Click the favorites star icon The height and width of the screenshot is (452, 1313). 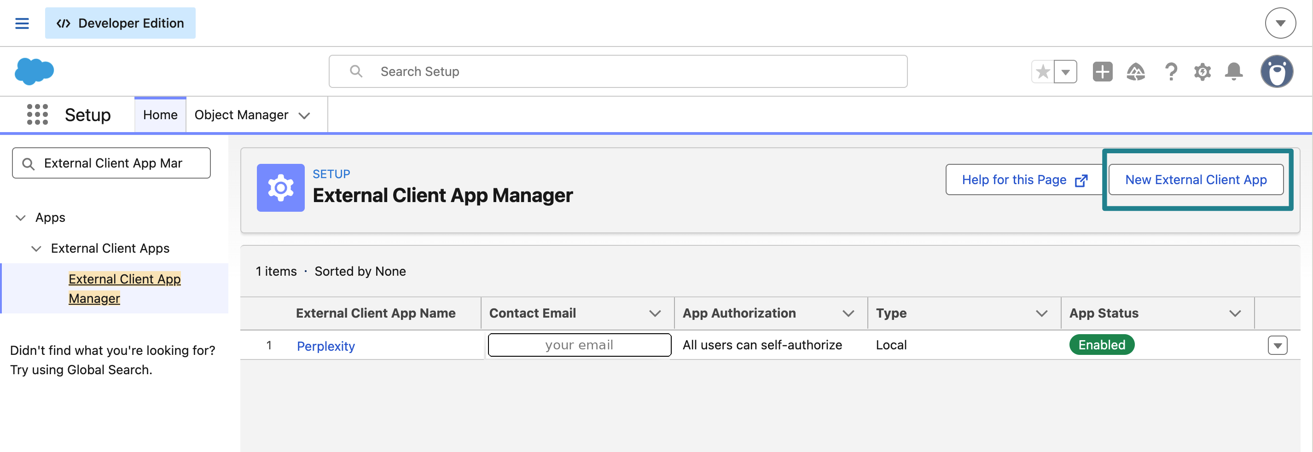1043,71
